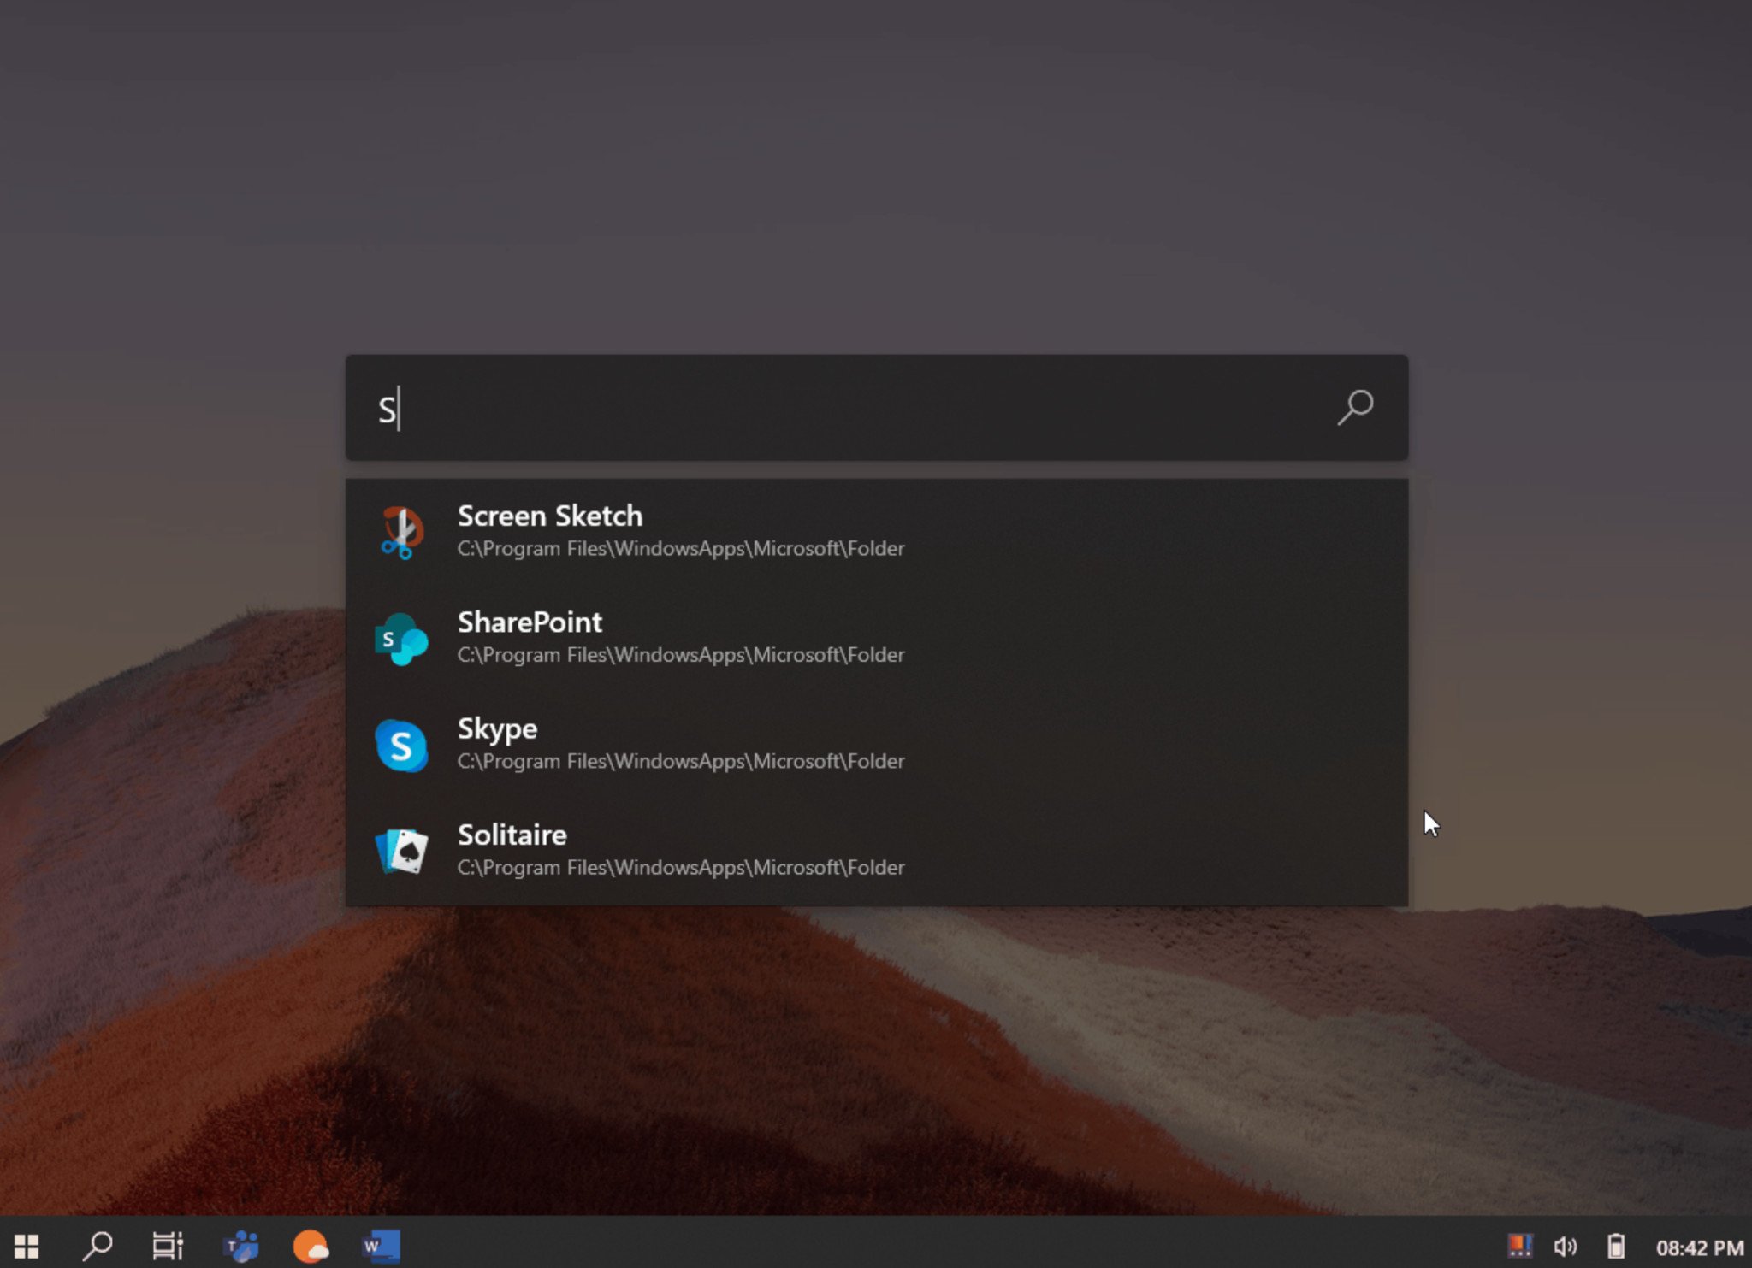Image resolution: width=1752 pixels, height=1268 pixels.
Task: Open the Windows Start menu
Action: pyautogui.click(x=27, y=1246)
